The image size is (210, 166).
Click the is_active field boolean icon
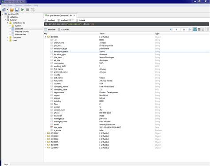tap(51, 130)
